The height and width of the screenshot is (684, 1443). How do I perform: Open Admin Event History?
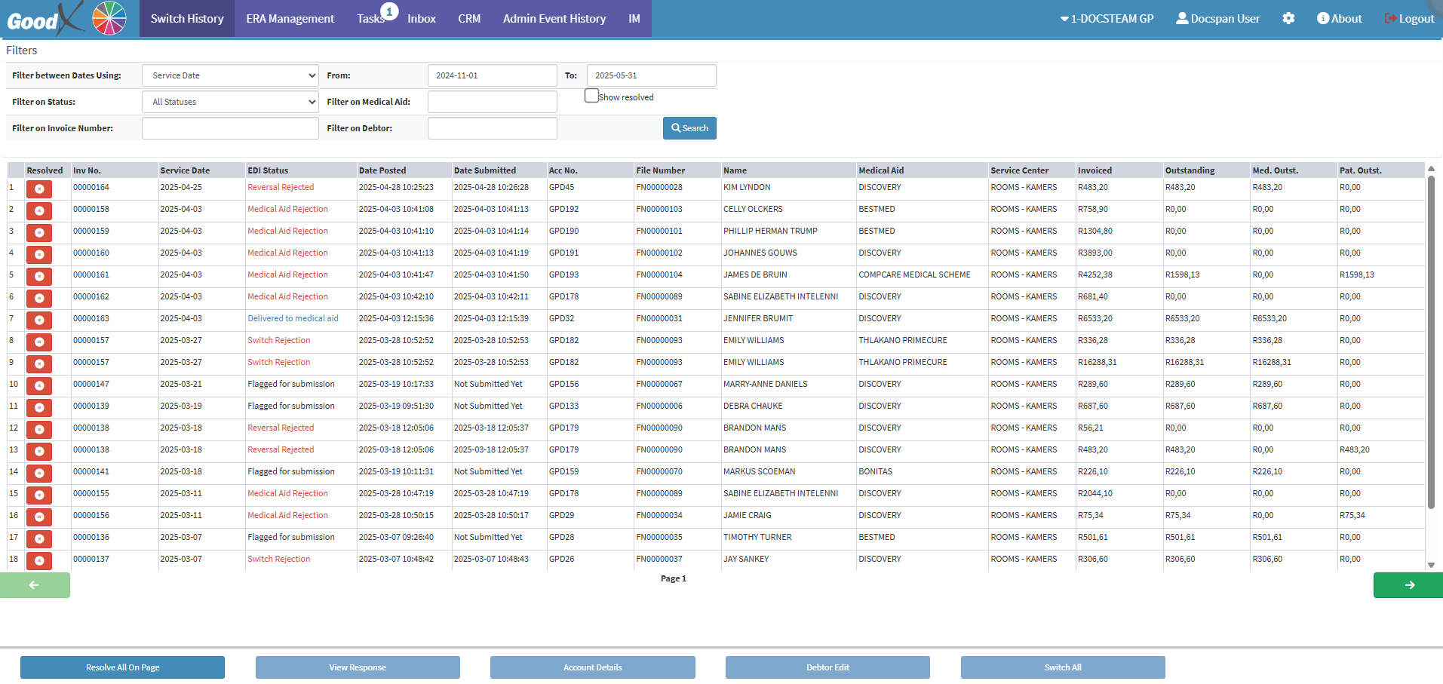[x=554, y=18]
